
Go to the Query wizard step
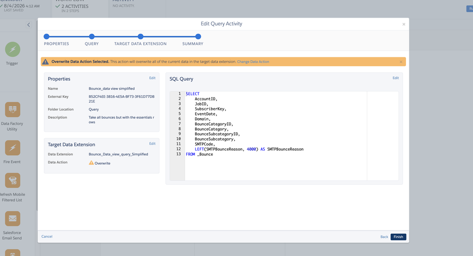coord(92,37)
